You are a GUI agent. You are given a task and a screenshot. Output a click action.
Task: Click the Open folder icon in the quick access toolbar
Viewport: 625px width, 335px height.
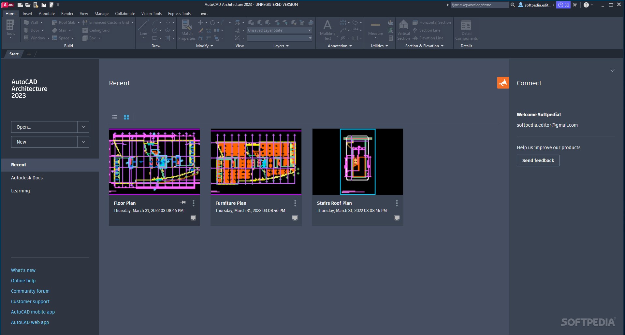(28, 5)
